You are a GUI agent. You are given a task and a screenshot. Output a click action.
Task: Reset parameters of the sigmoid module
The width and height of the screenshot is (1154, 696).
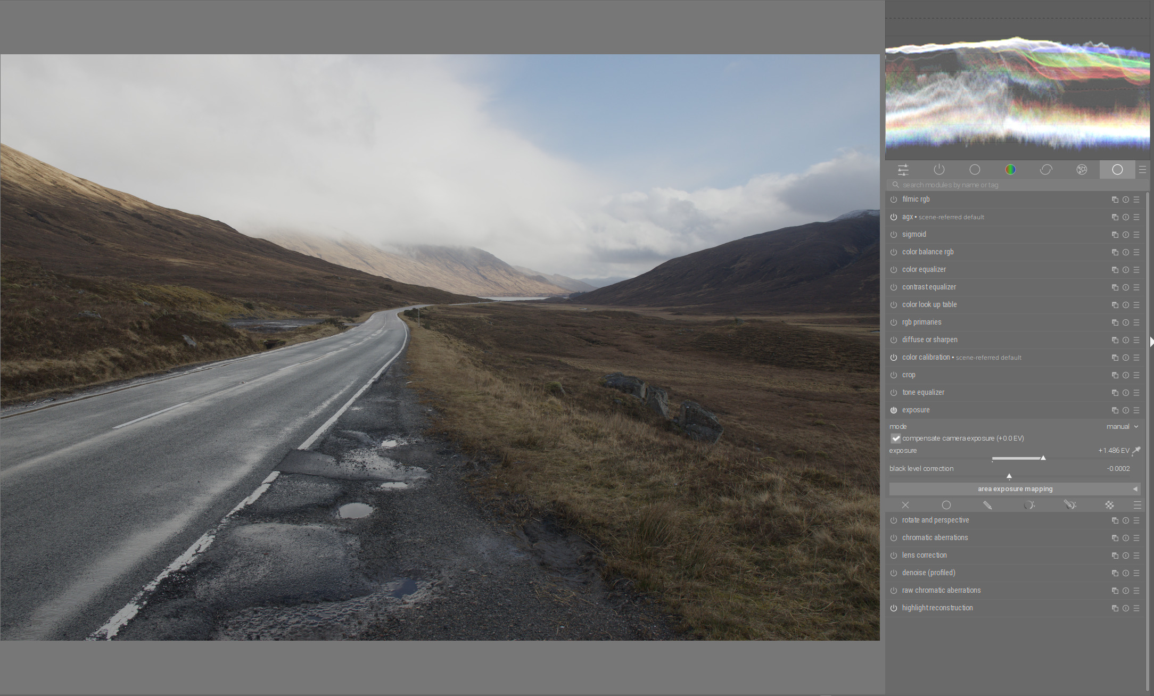pos(1126,235)
